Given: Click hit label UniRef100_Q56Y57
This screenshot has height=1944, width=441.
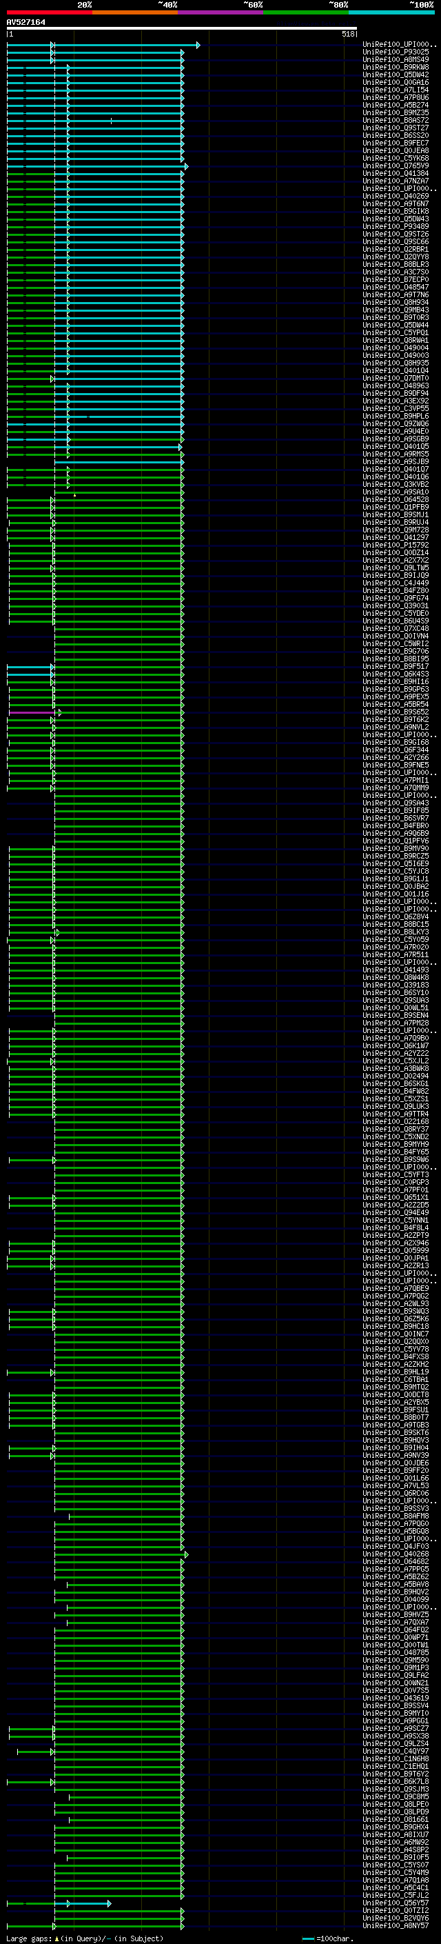Looking at the screenshot, I should (396, 1903).
